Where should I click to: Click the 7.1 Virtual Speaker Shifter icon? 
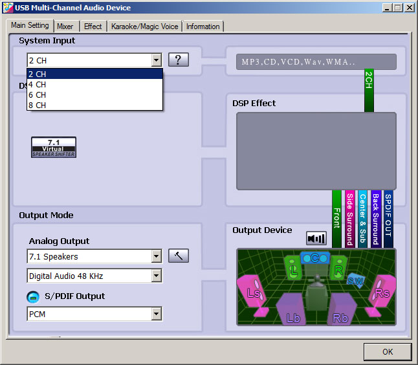pyautogui.click(x=54, y=147)
